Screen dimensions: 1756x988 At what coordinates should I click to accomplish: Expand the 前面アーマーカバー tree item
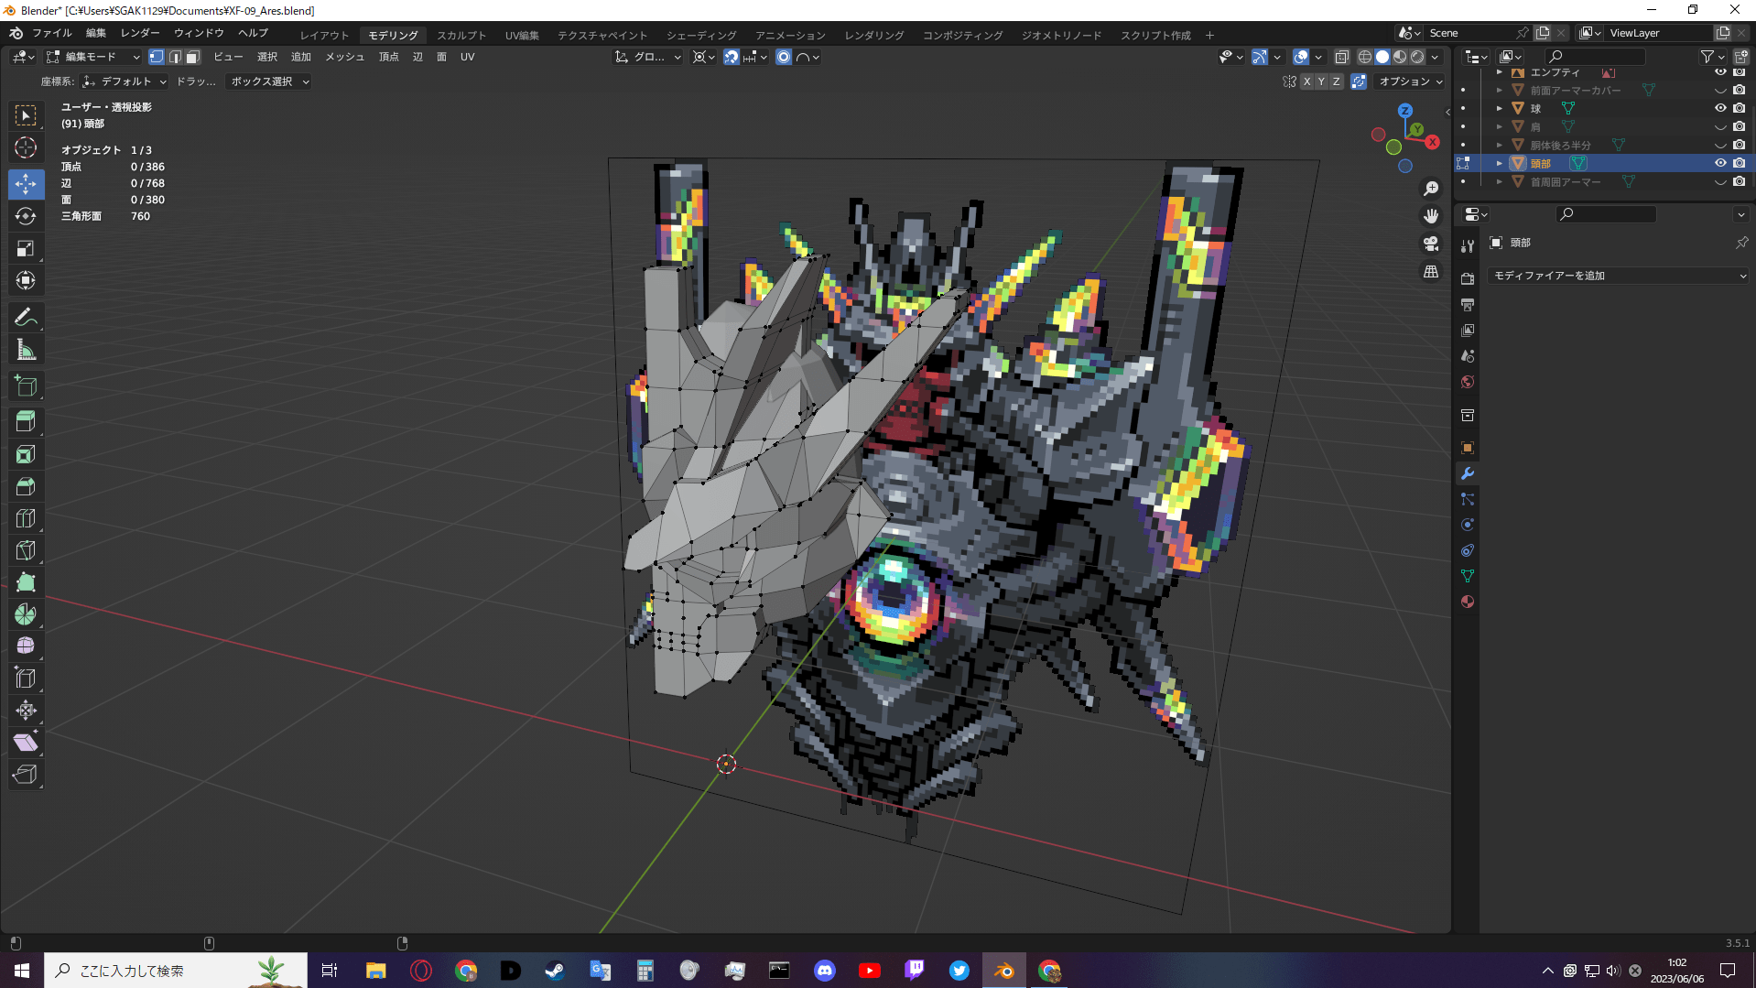click(x=1499, y=90)
